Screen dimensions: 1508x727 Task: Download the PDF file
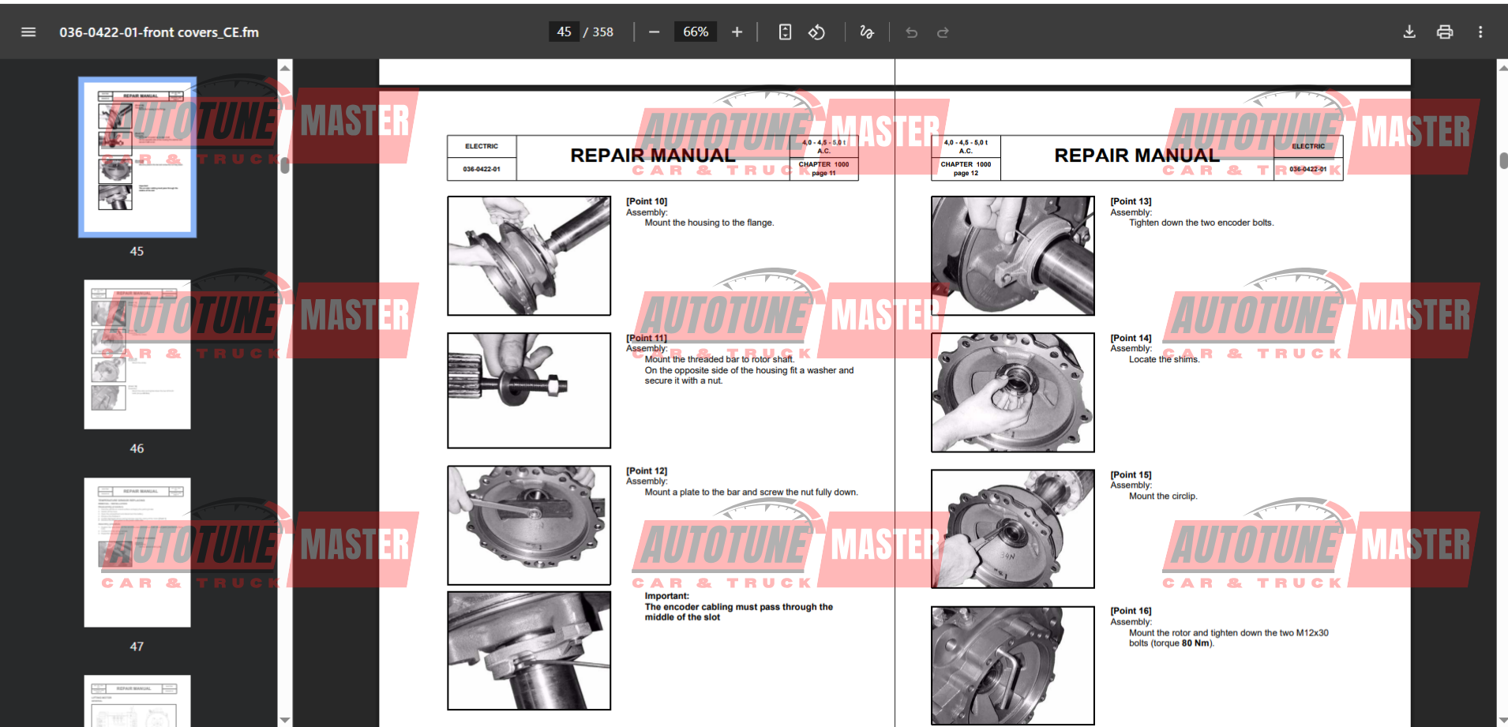click(x=1409, y=32)
